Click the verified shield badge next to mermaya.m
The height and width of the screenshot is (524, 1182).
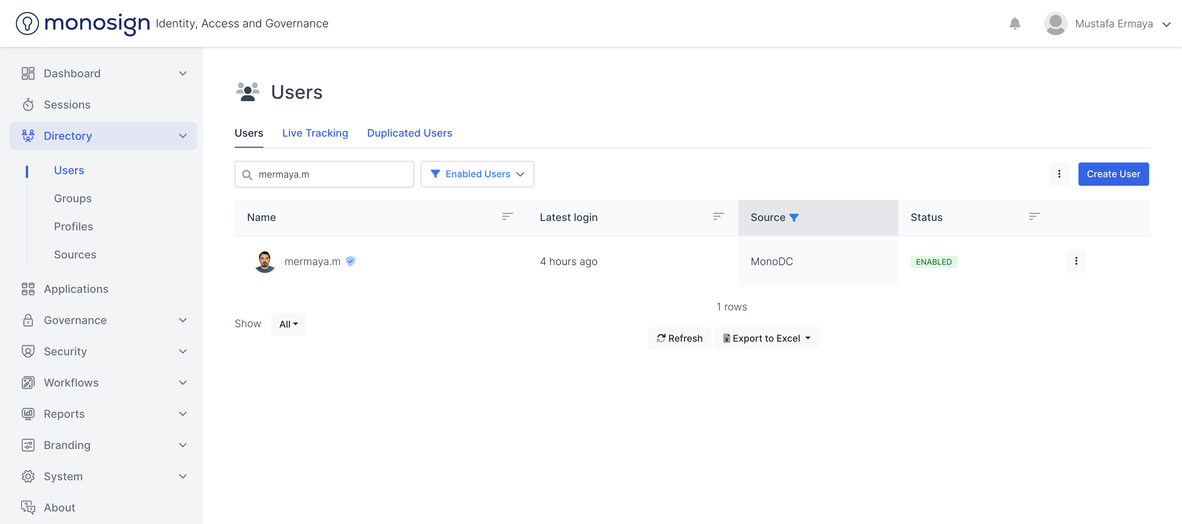pos(351,261)
